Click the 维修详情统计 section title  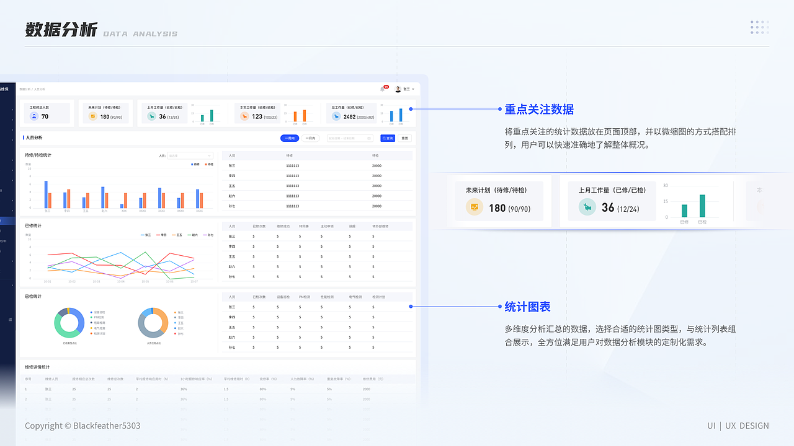click(37, 367)
